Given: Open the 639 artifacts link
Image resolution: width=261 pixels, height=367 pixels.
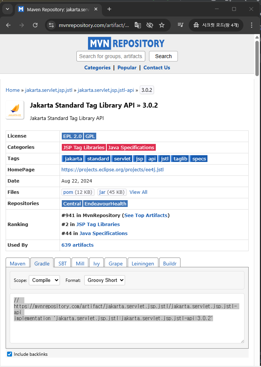Looking at the screenshot, I should click(78, 245).
